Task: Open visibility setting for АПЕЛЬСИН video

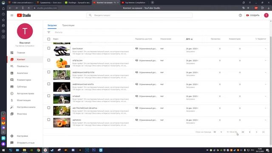Action: coord(146,60)
